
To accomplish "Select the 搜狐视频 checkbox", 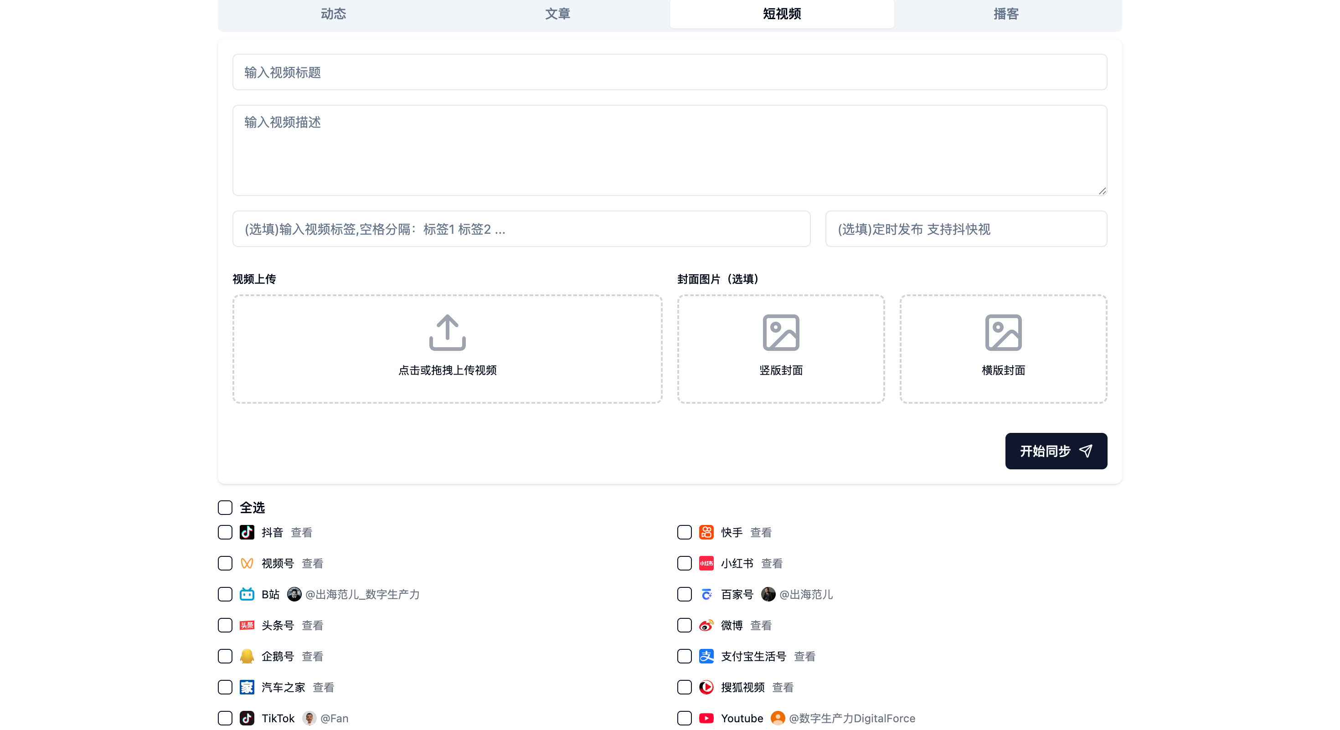I will pyautogui.click(x=684, y=687).
